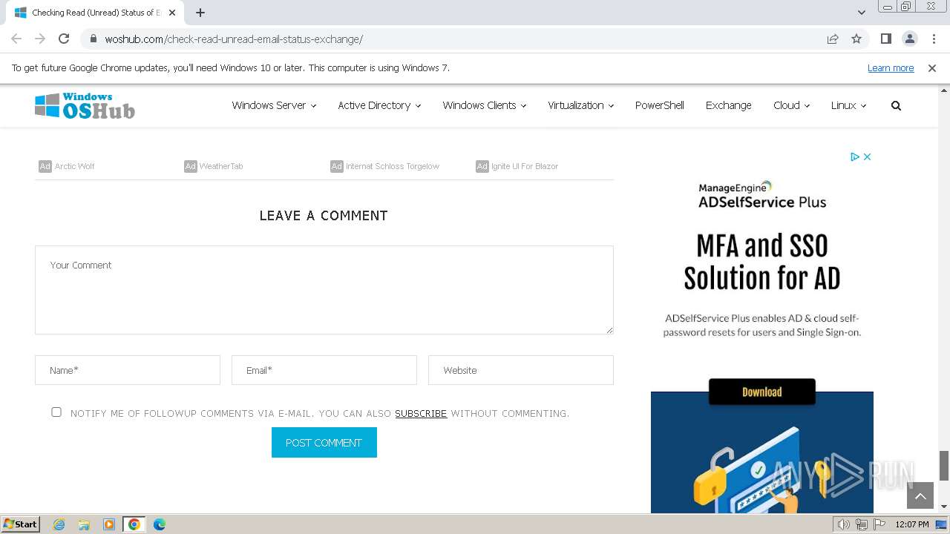This screenshot has height=534, width=950.
Task: Click the Download button in the ad
Action: (x=762, y=392)
